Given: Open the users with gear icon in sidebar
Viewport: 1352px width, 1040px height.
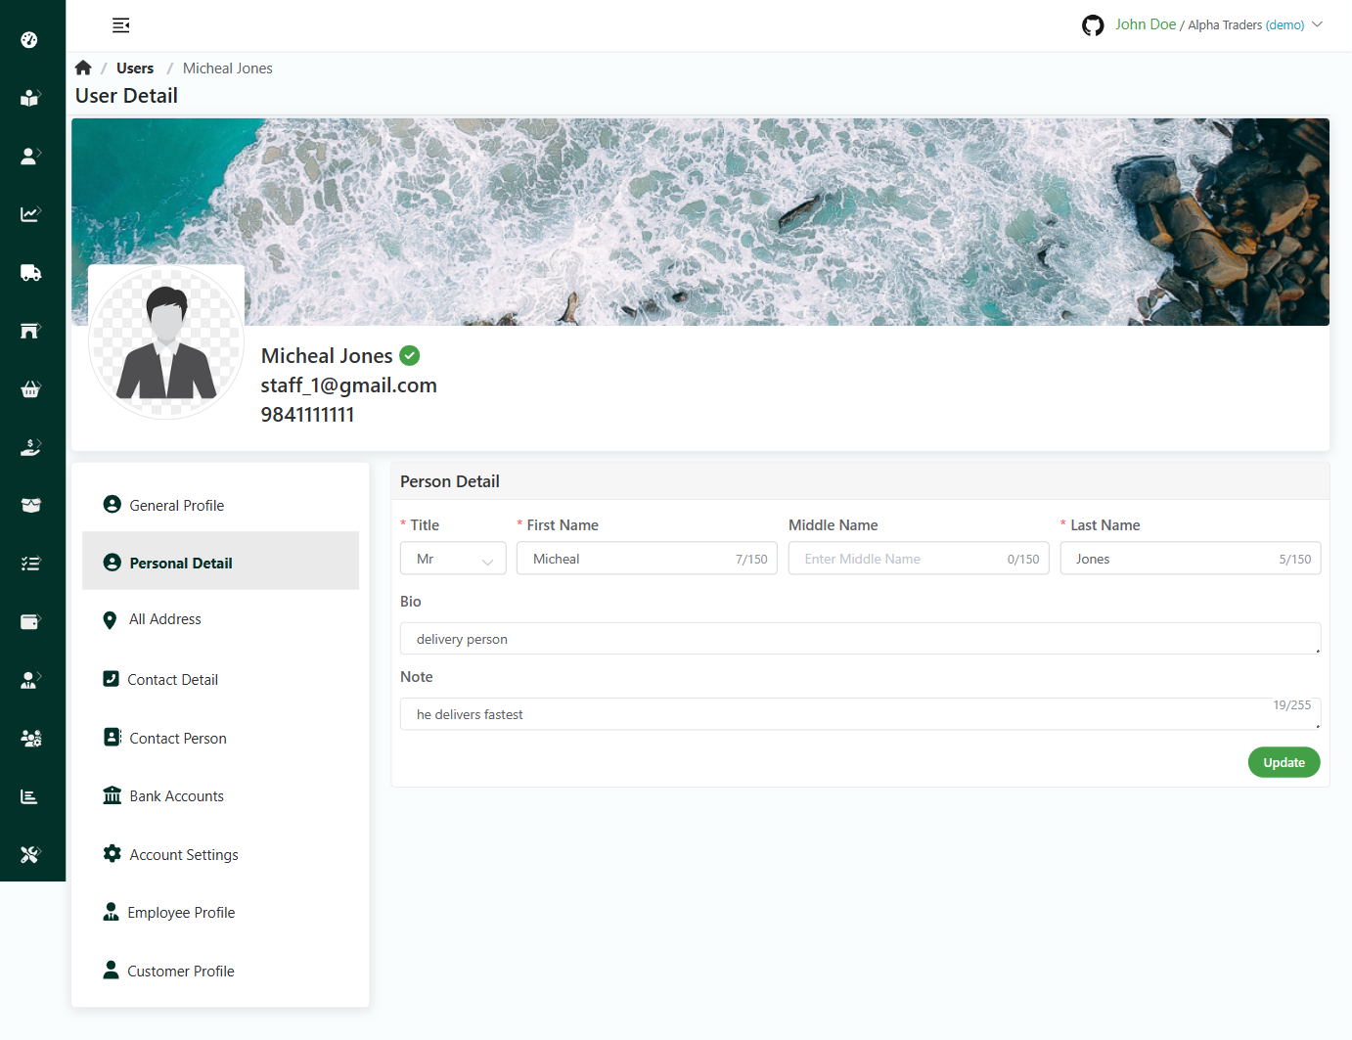Looking at the screenshot, I should coord(30,739).
